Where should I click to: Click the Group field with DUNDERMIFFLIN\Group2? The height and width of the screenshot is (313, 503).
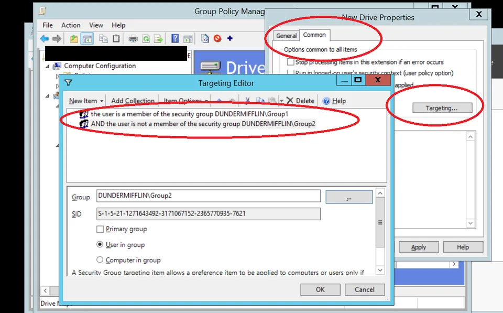[x=209, y=196]
